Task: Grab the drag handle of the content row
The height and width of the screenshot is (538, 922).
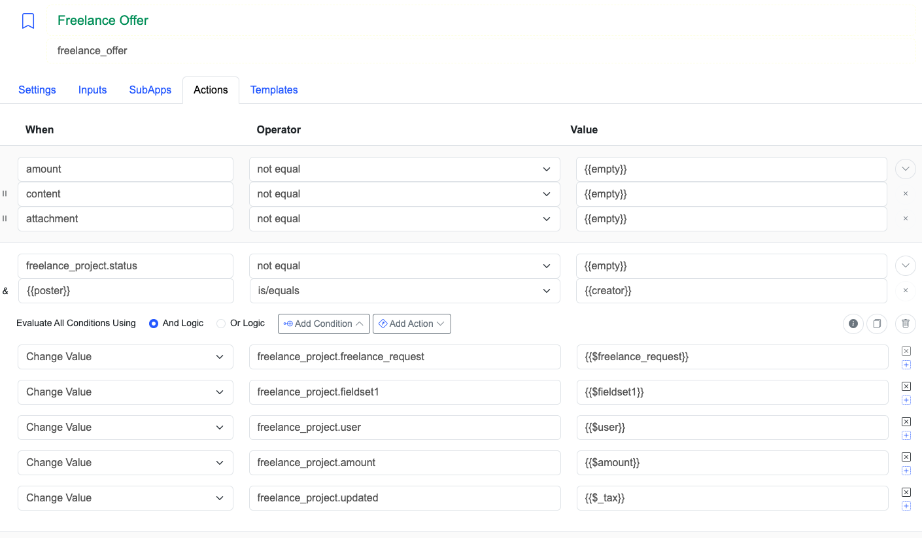Action: click(5, 194)
